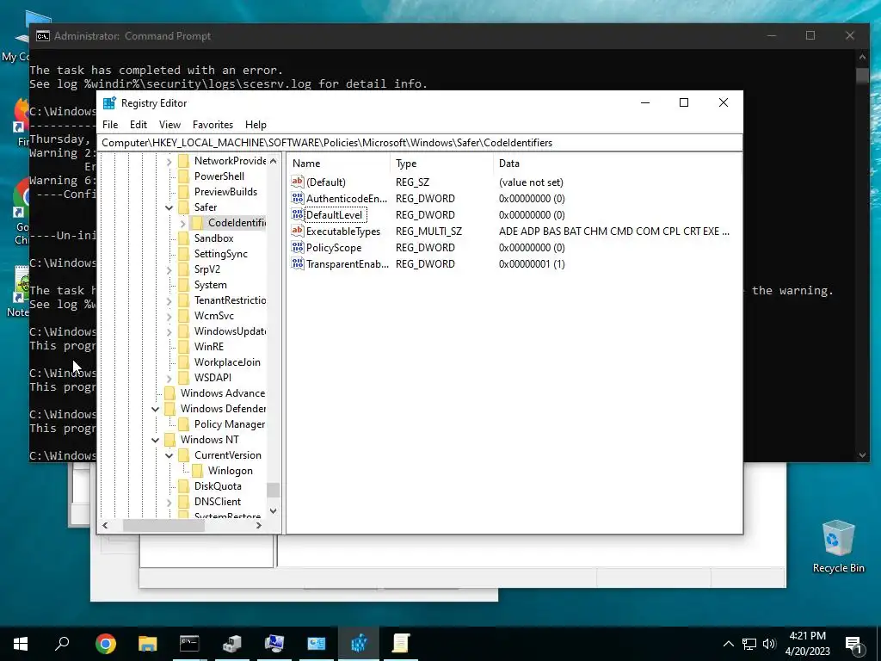Open the taskbar Search
881x661 pixels.
pos(62,643)
